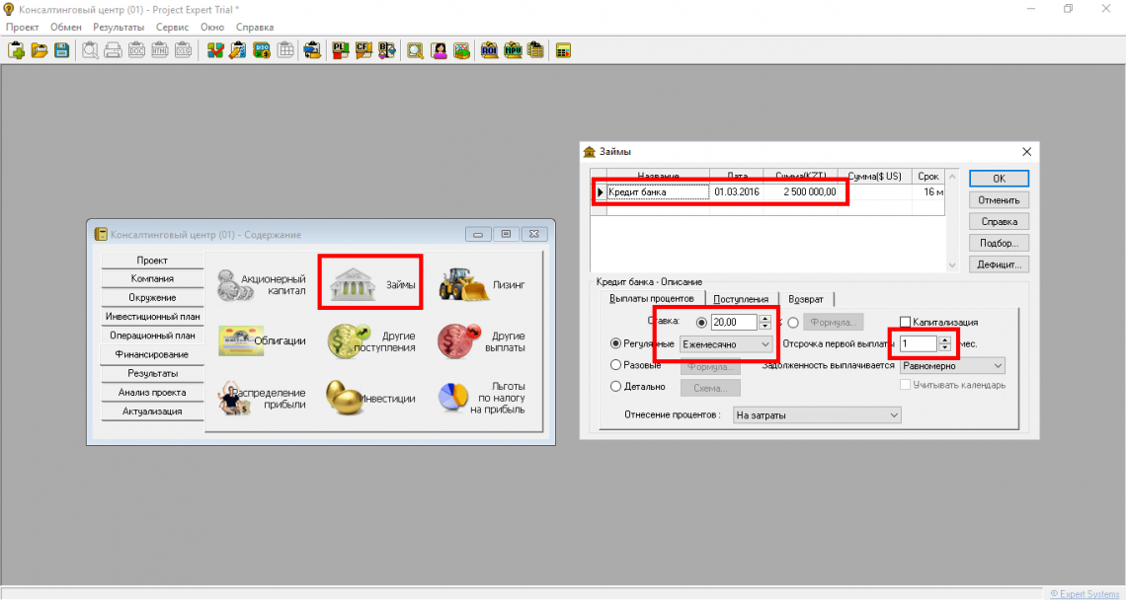The image size is (1126, 600).
Task: Click the NPV toolbar icon
Action: 513,50
